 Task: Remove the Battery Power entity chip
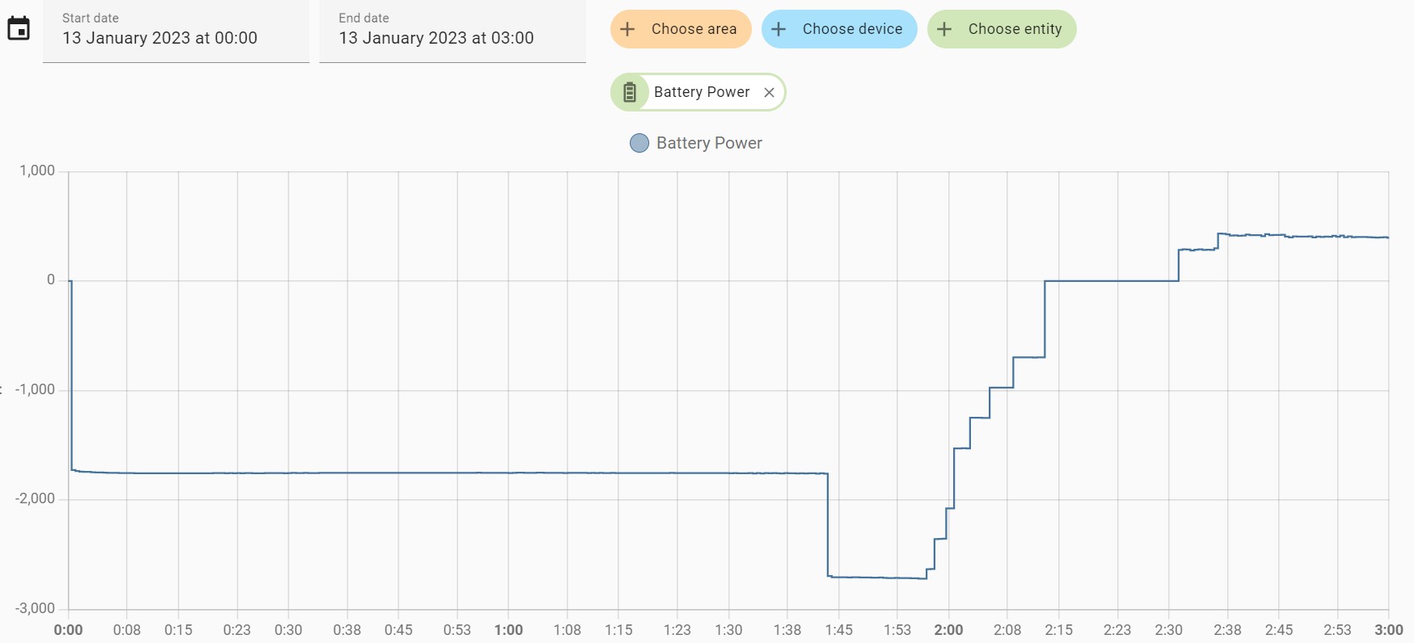click(x=769, y=92)
